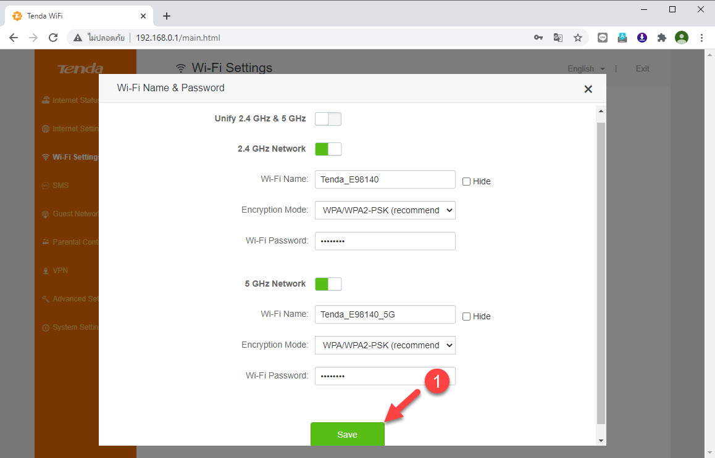Check Hide for the Tenda_E98140_5G network
715x458 pixels.
click(467, 316)
